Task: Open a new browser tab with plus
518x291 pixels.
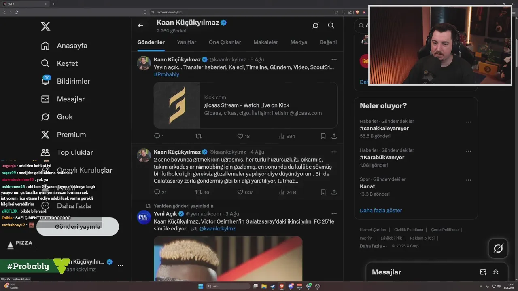Action: point(53,4)
